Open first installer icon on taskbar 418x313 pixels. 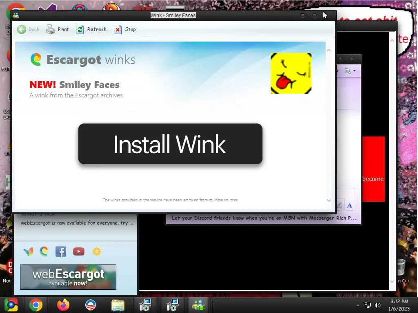point(145,305)
